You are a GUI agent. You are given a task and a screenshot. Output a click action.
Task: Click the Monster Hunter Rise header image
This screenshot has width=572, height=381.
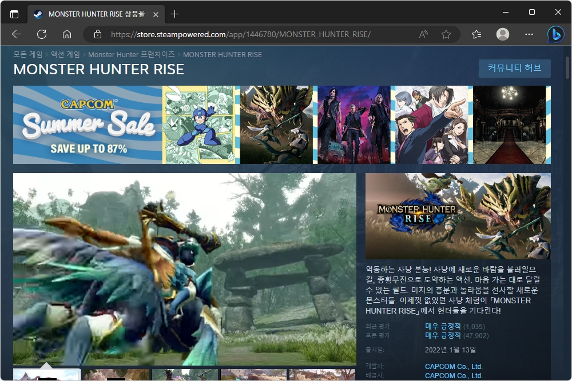point(458,216)
